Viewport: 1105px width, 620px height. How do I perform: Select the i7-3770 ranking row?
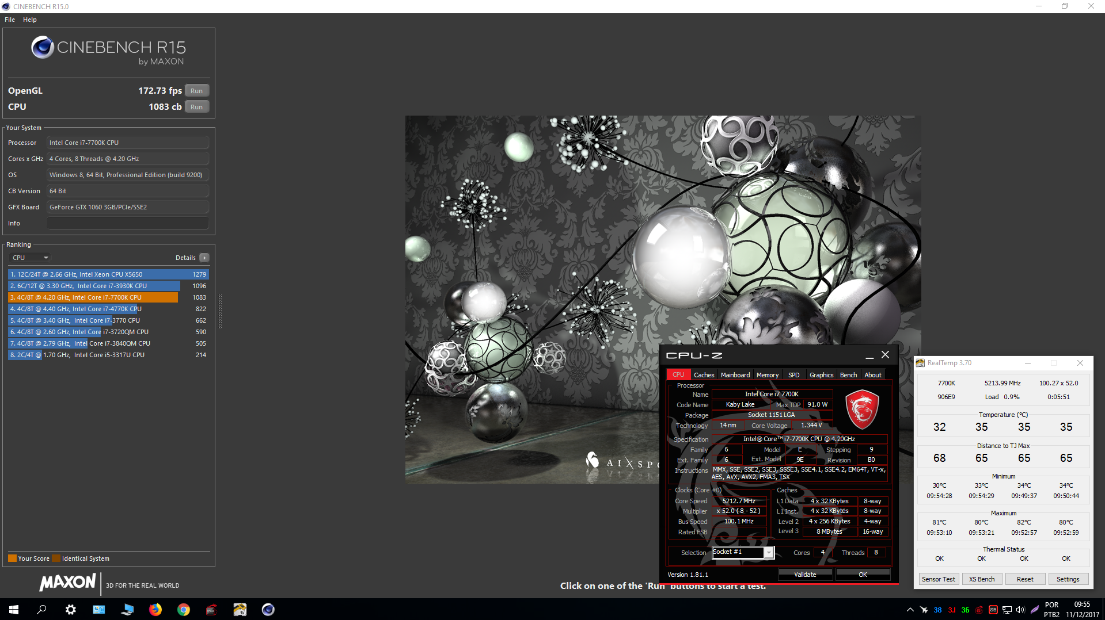(x=108, y=320)
